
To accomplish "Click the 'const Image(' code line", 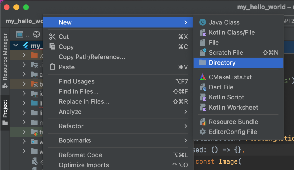I will tap(218, 161).
